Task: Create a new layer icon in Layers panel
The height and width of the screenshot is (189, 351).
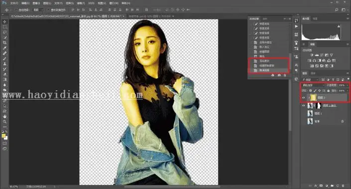Action: [338, 186]
